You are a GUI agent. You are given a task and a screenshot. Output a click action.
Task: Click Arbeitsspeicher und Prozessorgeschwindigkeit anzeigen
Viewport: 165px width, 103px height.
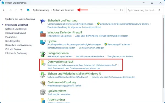(74, 44)
